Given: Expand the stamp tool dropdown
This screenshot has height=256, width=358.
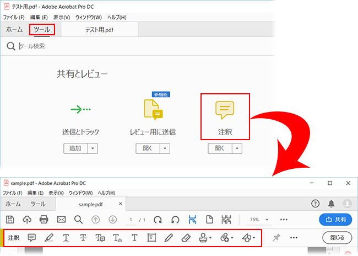Looking at the screenshot, I should pos(210,238).
